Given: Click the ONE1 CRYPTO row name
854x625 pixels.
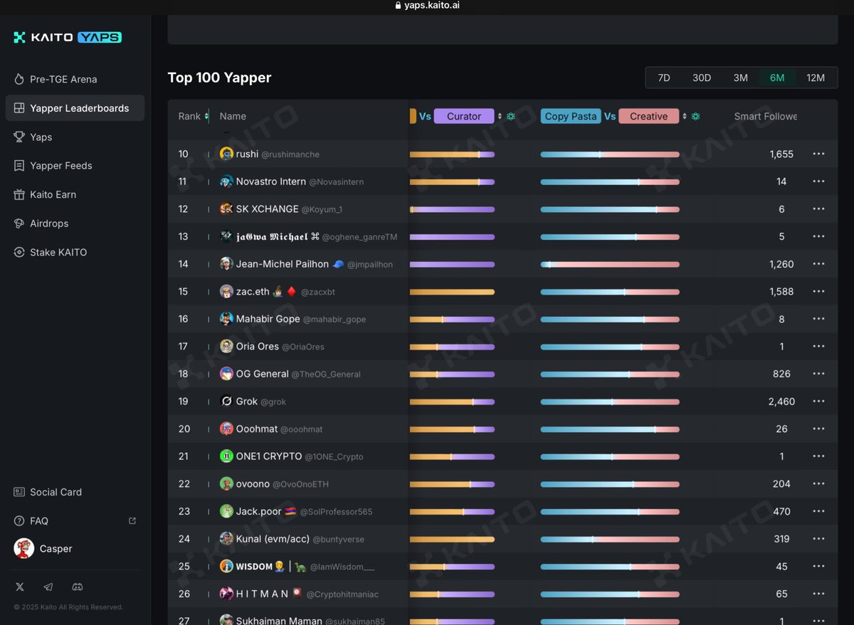Looking at the screenshot, I should [x=269, y=456].
